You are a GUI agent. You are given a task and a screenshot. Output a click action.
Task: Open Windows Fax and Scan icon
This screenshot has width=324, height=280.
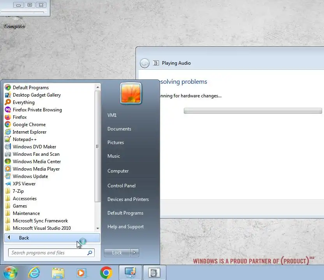pyautogui.click(x=8, y=154)
